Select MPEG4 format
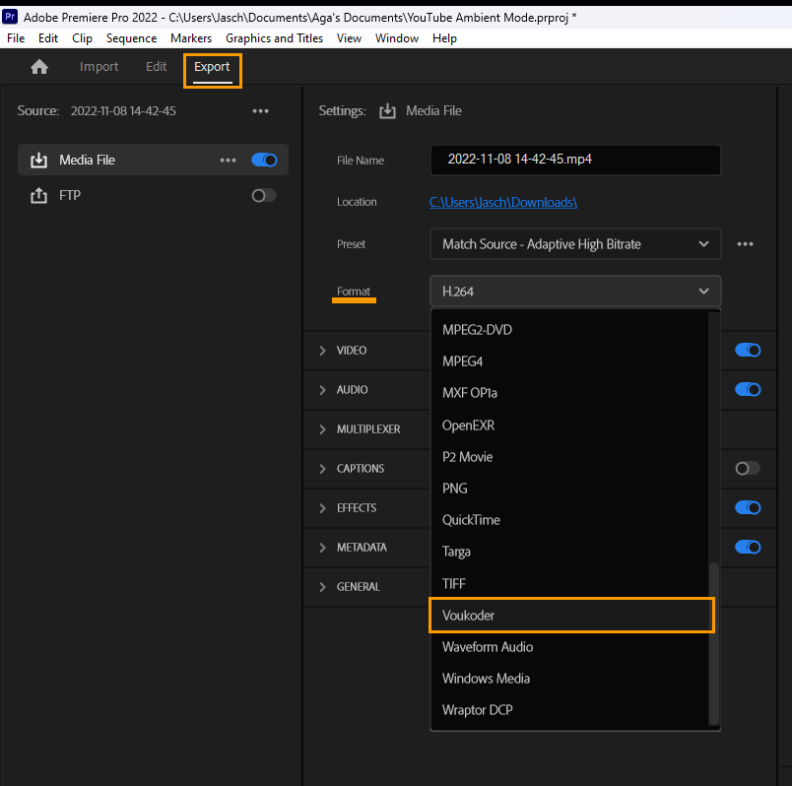 pos(569,361)
